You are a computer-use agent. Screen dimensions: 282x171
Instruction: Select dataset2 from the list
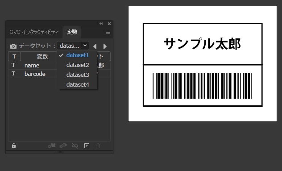[x=77, y=65]
